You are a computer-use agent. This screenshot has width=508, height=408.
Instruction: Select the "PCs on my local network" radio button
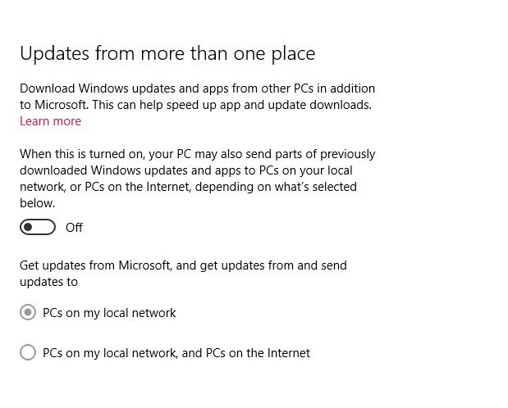click(x=28, y=312)
